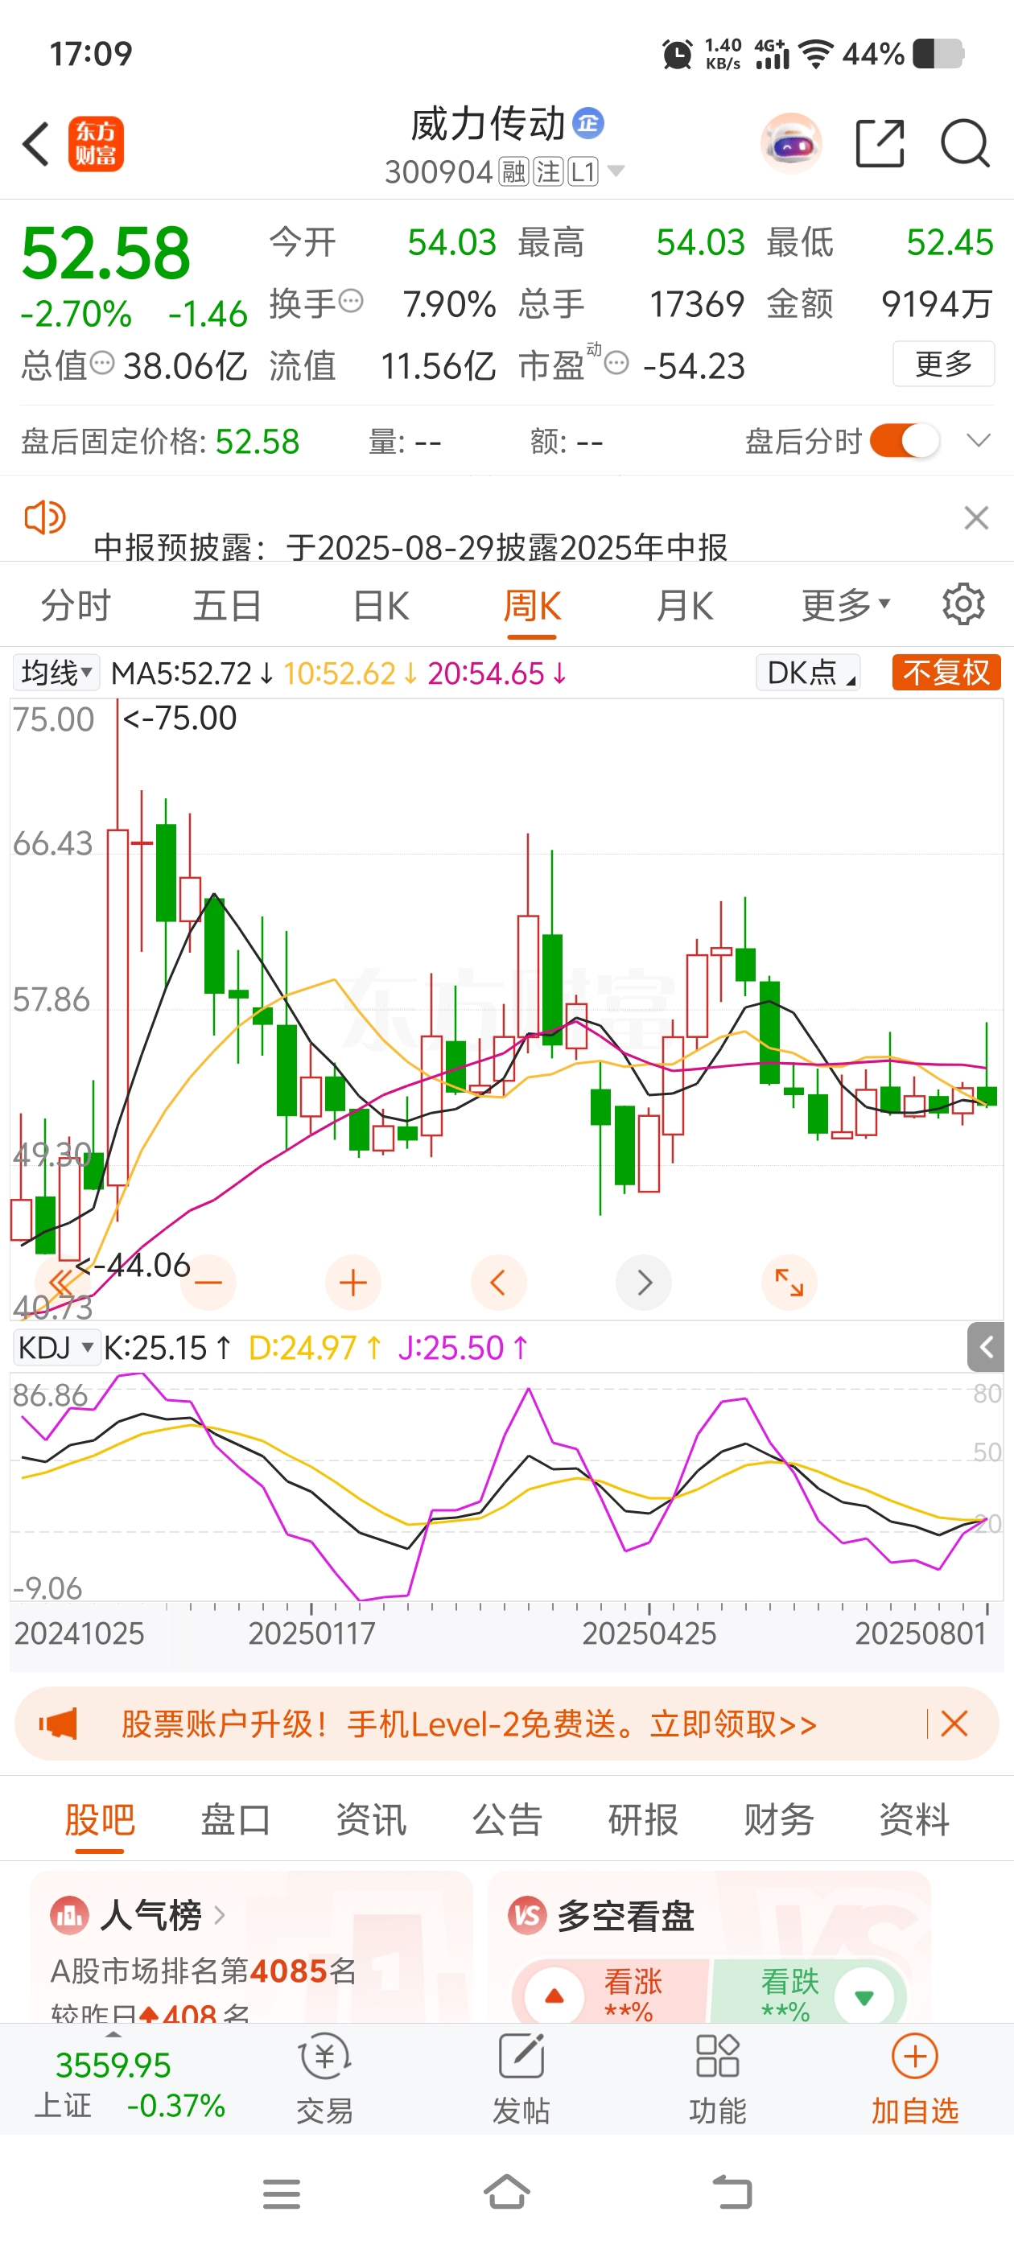The width and height of the screenshot is (1014, 2253).
Task: Dismiss the 中报预披露 notice
Action: [x=976, y=517]
